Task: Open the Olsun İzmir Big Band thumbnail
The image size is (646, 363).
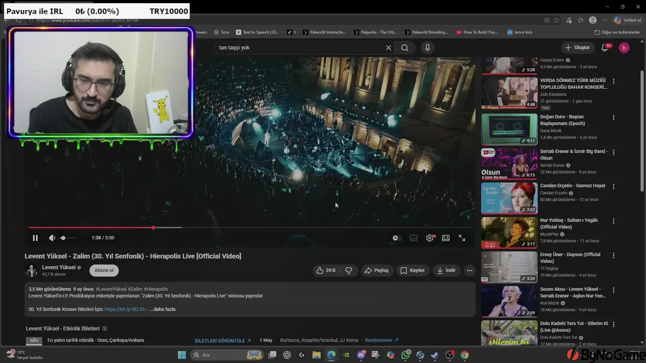Action: (x=509, y=163)
